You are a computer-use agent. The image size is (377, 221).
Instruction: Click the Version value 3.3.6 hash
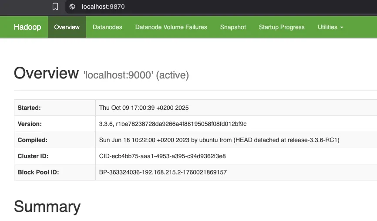172,124
